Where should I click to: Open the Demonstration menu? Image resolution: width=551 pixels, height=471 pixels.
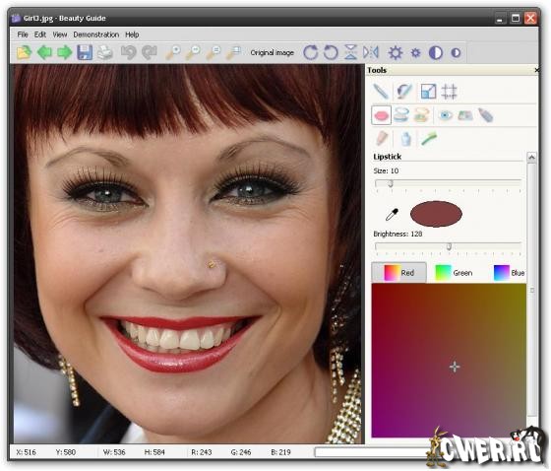[96, 34]
